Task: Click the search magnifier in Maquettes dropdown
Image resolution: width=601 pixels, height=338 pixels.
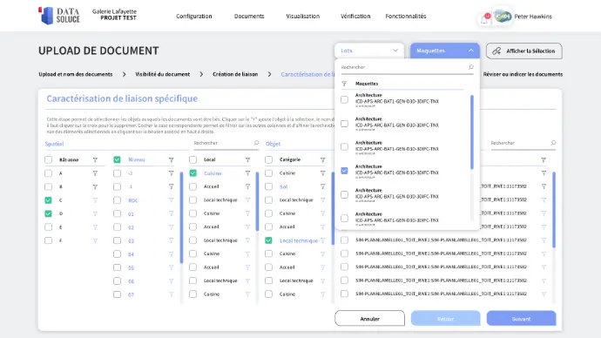Action: point(471,67)
